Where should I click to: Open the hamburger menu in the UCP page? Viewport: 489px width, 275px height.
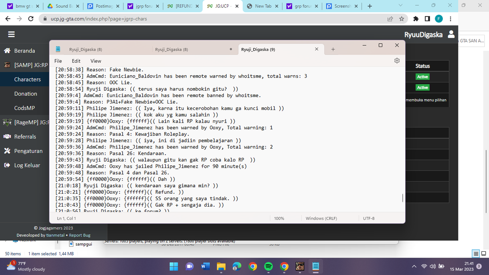[11, 34]
